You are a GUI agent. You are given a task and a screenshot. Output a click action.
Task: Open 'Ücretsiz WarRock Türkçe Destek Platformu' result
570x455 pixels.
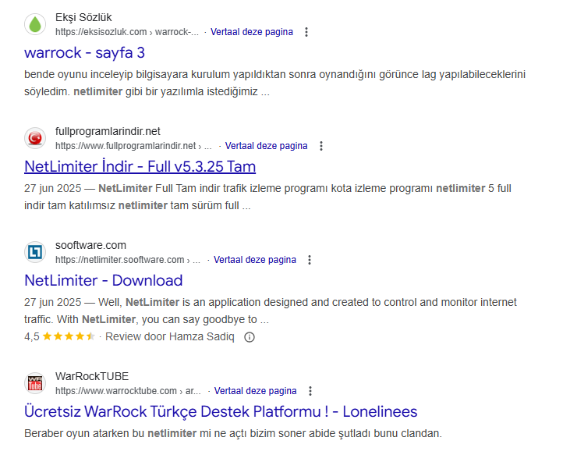[x=221, y=412]
